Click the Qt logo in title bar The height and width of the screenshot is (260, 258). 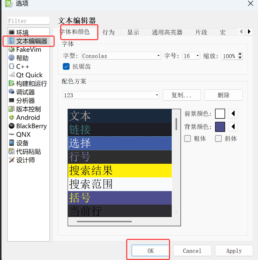point(9,3)
